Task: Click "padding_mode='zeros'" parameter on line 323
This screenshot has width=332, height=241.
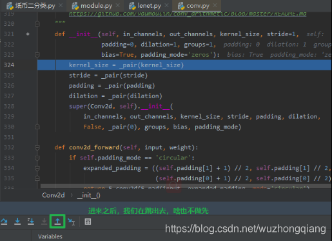Action: coord(177,55)
